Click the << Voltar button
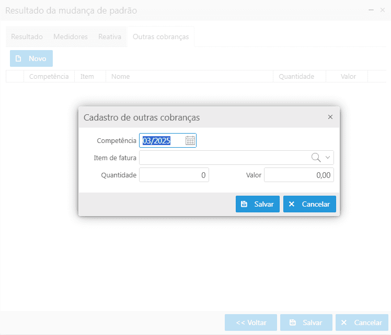The width and height of the screenshot is (391, 335). coord(251,322)
